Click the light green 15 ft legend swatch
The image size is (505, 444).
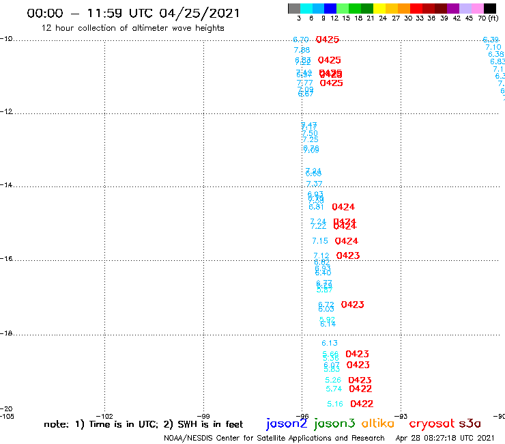coord(343,8)
